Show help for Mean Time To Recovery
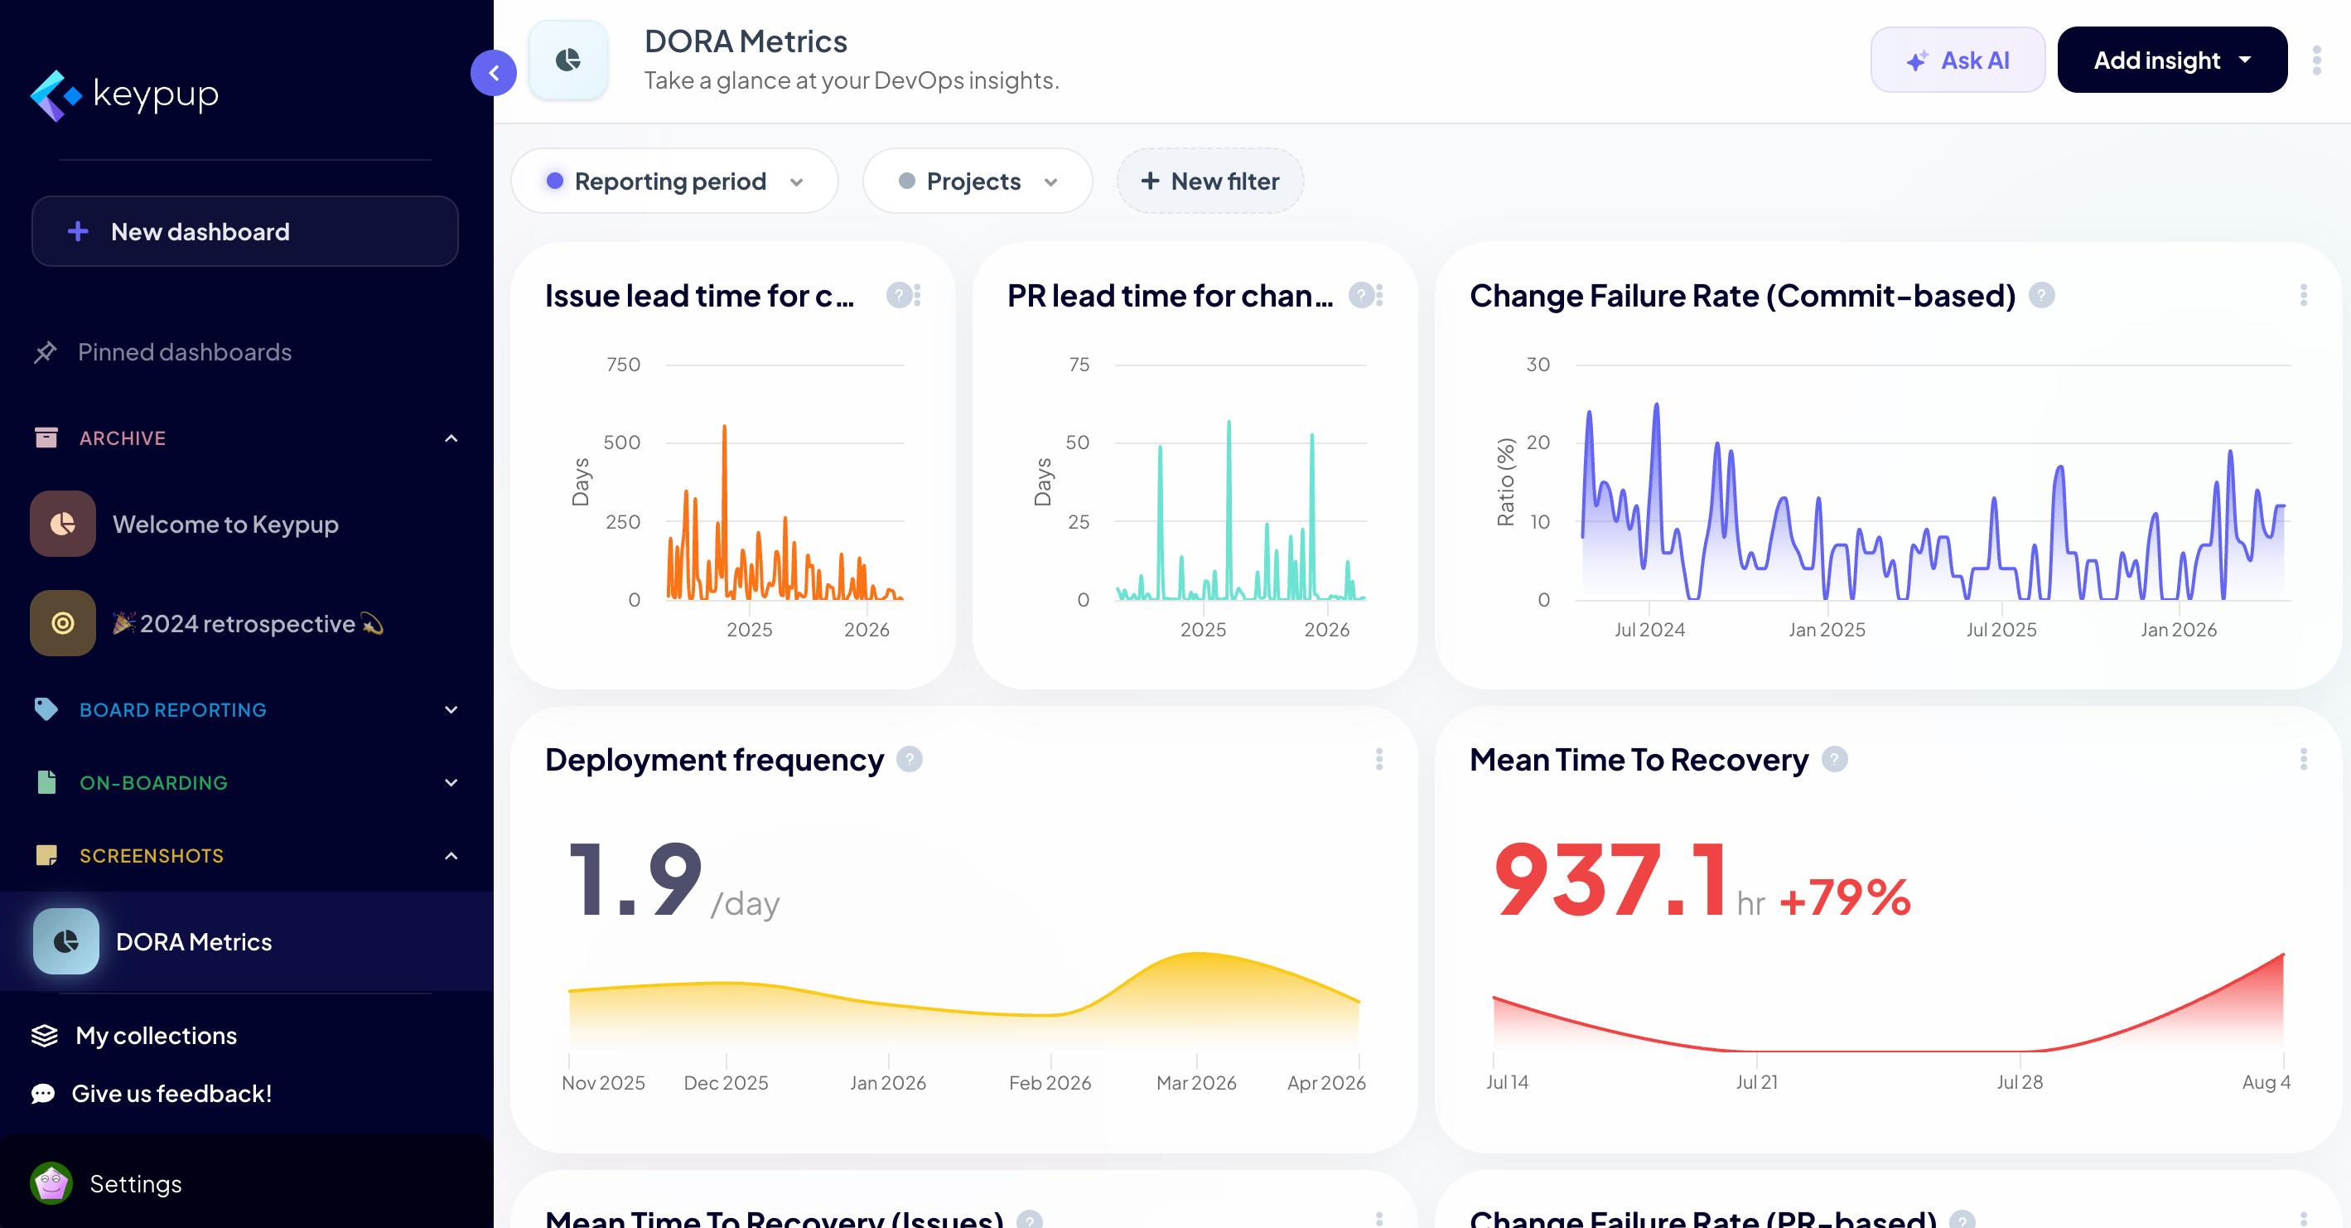Image resolution: width=2351 pixels, height=1228 pixels. tap(1834, 760)
